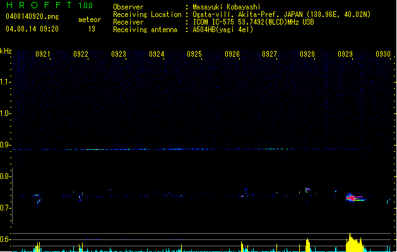
Task: Click the meteor echo near 0928
Action: pos(307,190)
